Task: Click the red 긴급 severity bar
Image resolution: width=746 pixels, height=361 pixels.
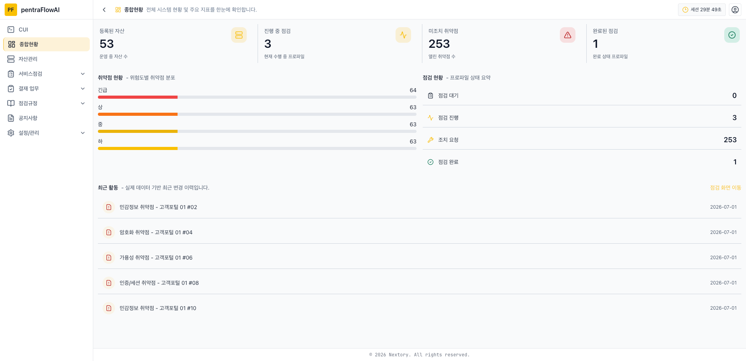Action: [138, 97]
